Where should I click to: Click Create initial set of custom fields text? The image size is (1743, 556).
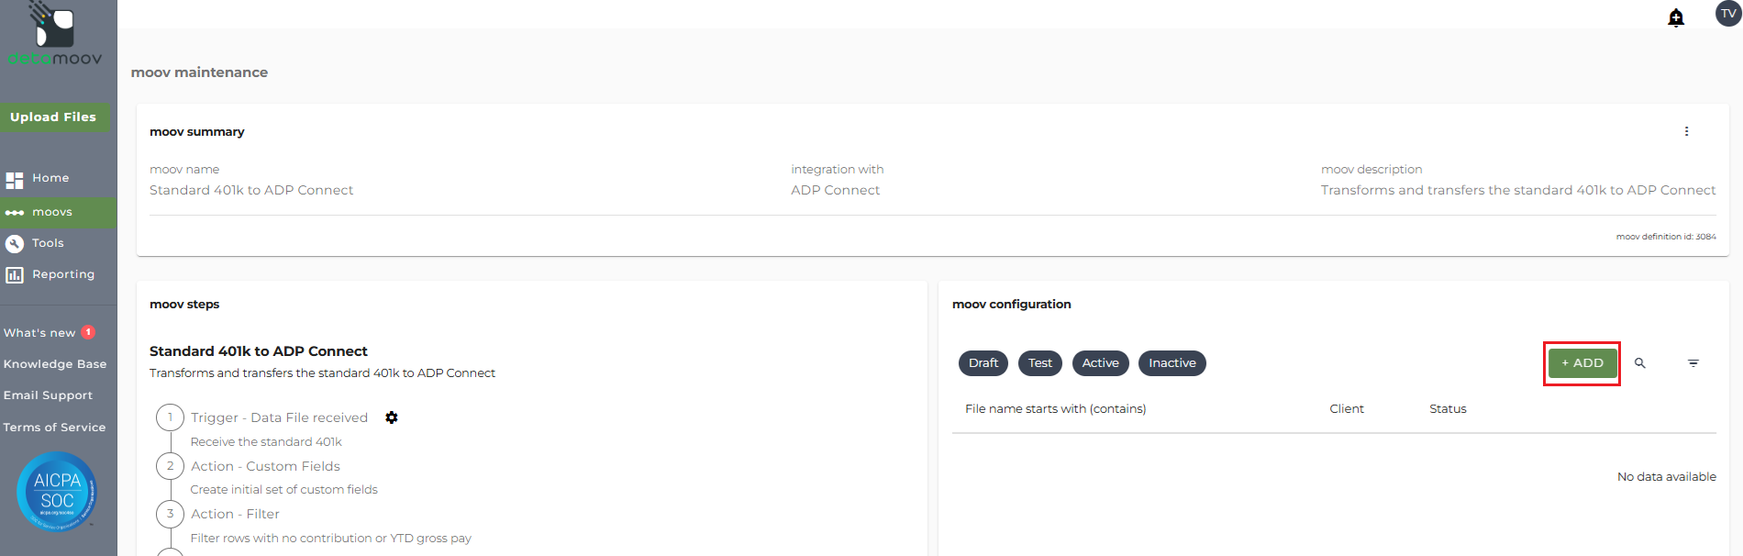pos(283,490)
